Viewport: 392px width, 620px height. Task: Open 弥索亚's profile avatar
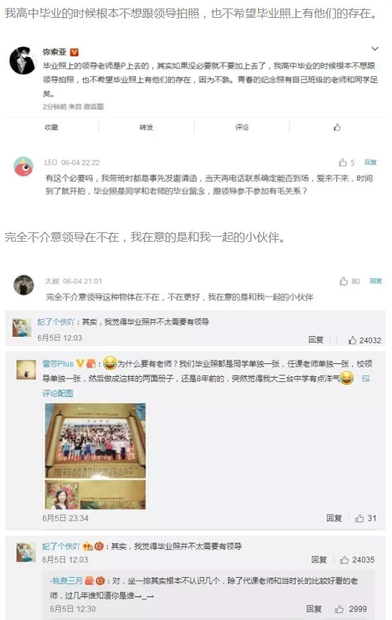pyautogui.click(x=23, y=60)
